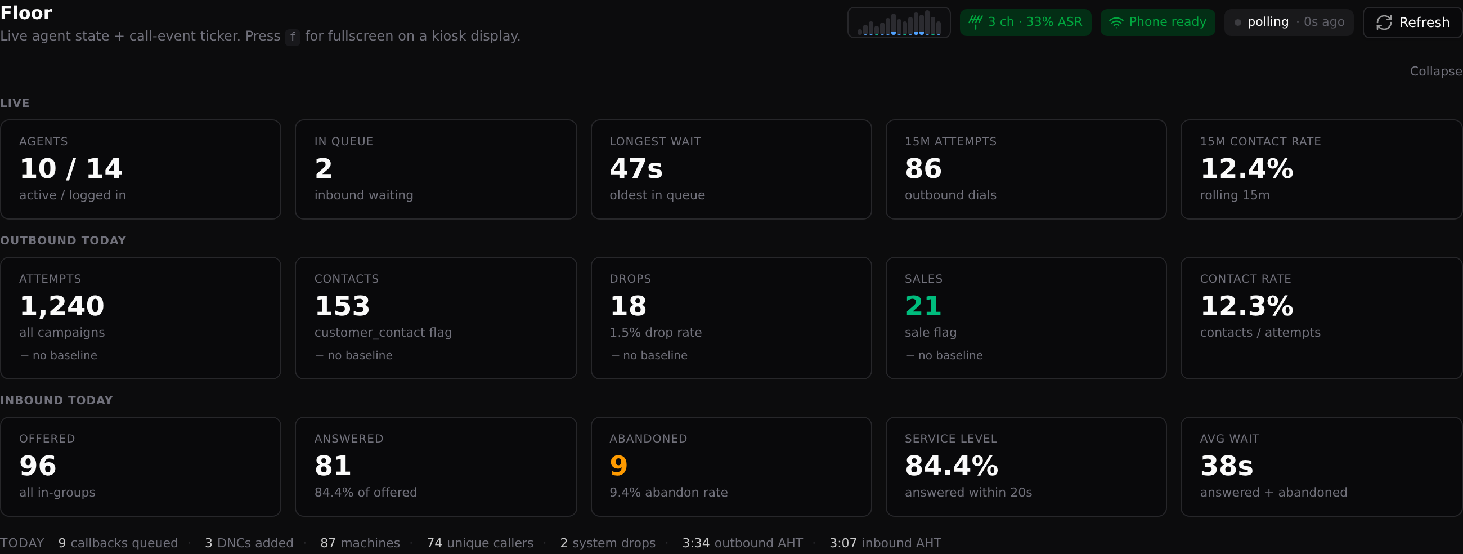Click the green SALES value 21

[x=923, y=306]
